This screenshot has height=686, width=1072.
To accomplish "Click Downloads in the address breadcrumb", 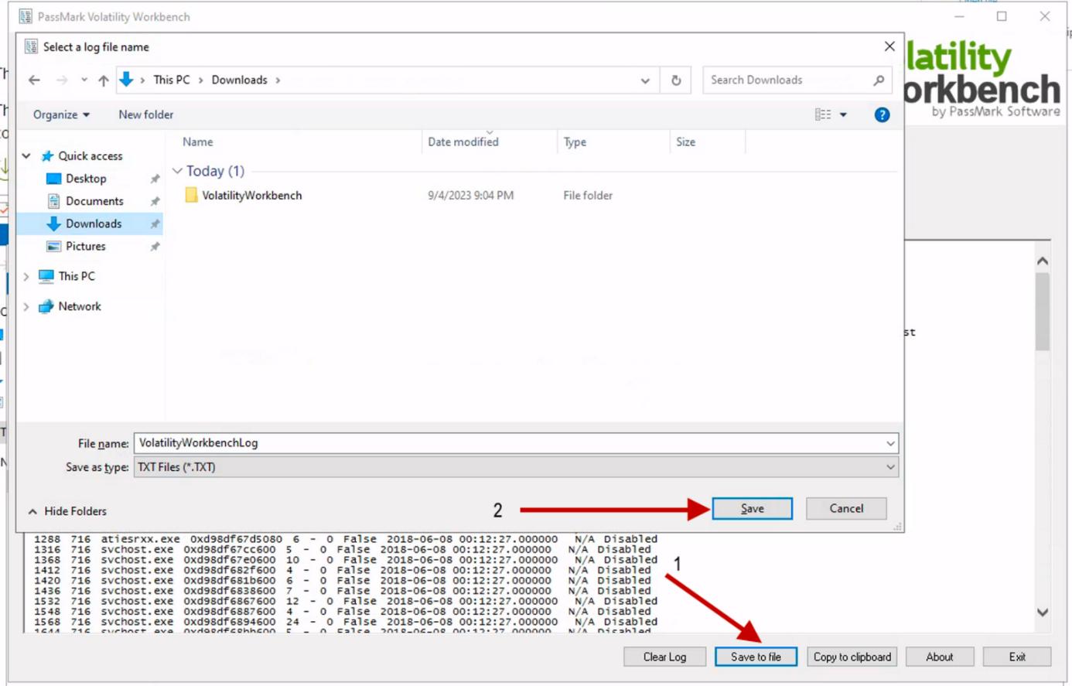I will coord(240,80).
